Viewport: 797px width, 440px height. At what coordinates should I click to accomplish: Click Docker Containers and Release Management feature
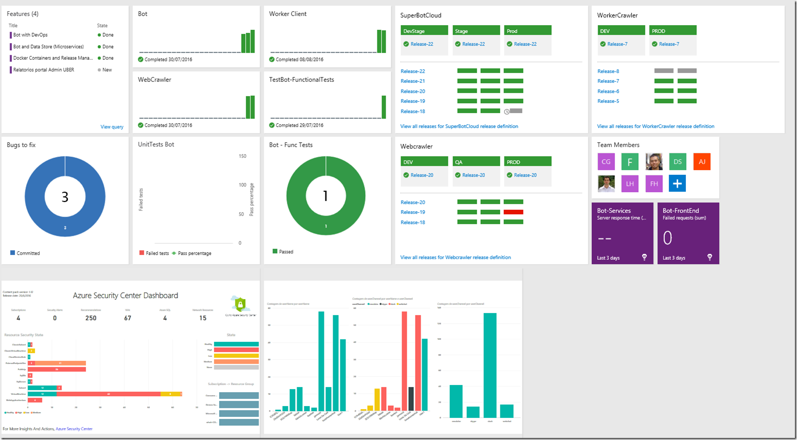(x=53, y=58)
